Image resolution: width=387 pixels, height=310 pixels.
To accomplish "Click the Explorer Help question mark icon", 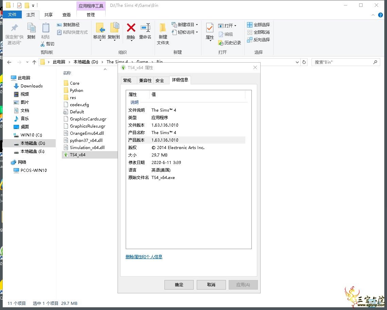I will [x=381, y=15].
